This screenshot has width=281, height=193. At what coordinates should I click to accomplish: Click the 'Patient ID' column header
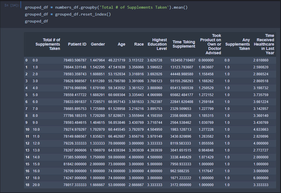[x=77, y=44]
